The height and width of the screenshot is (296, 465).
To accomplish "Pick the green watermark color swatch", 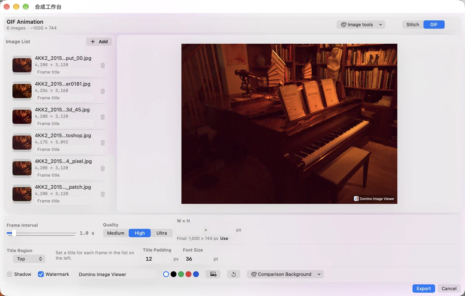I will click(181, 274).
